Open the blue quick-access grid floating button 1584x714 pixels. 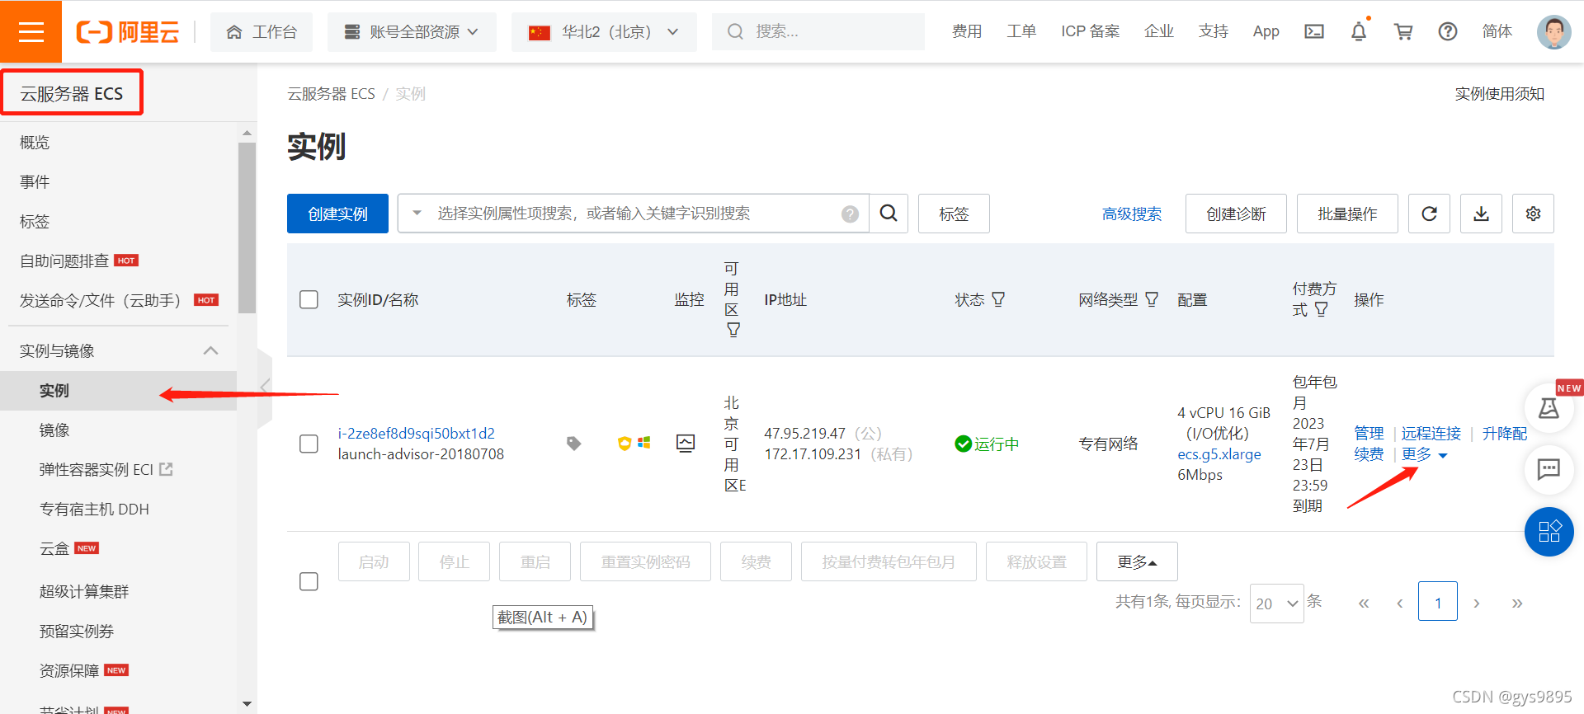click(x=1549, y=531)
